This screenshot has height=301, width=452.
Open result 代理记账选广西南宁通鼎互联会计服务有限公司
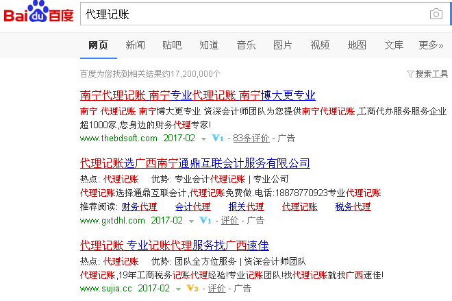click(x=195, y=163)
